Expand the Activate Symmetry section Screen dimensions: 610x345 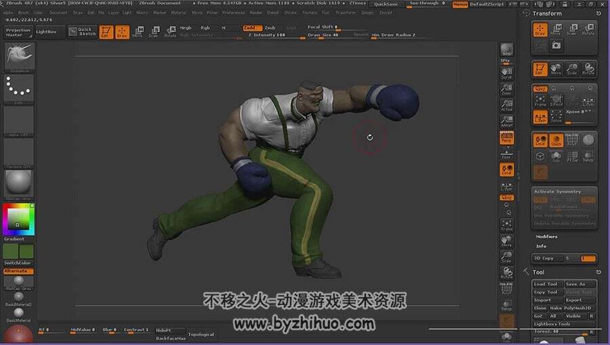tap(557, 192)
